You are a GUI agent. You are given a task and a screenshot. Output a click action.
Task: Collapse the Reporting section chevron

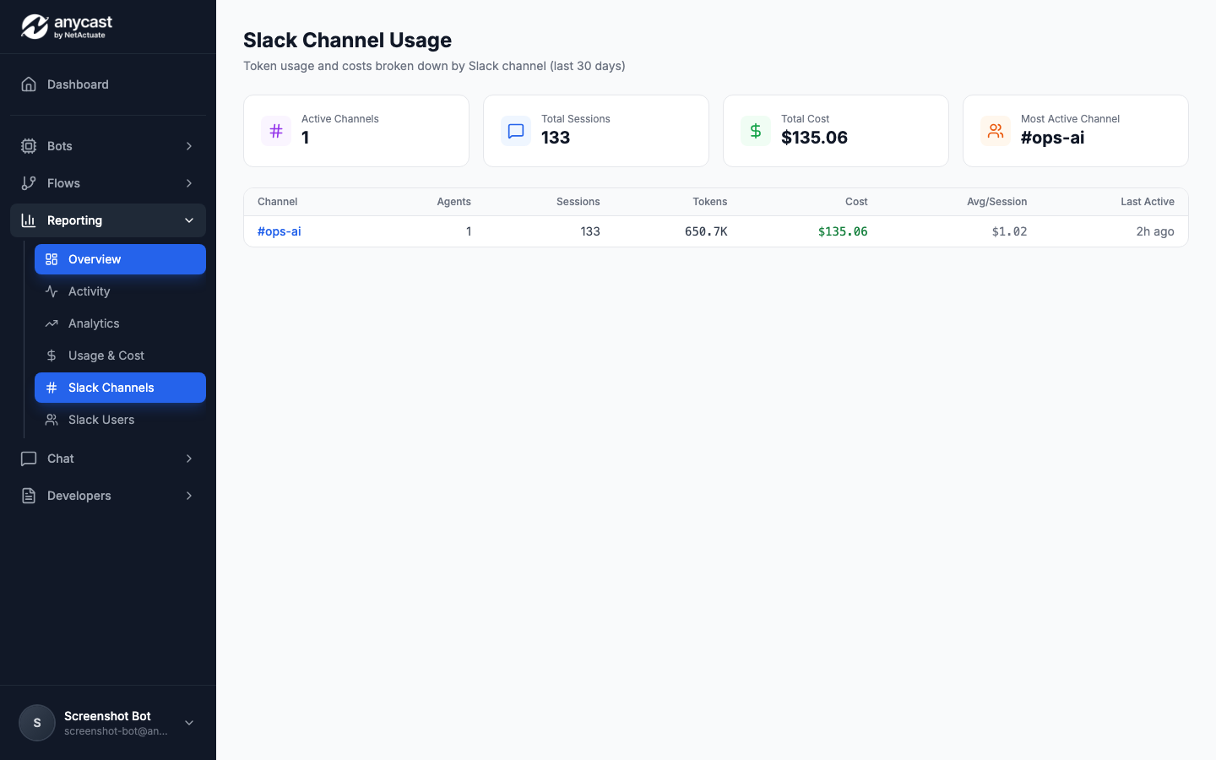point(189,220)
